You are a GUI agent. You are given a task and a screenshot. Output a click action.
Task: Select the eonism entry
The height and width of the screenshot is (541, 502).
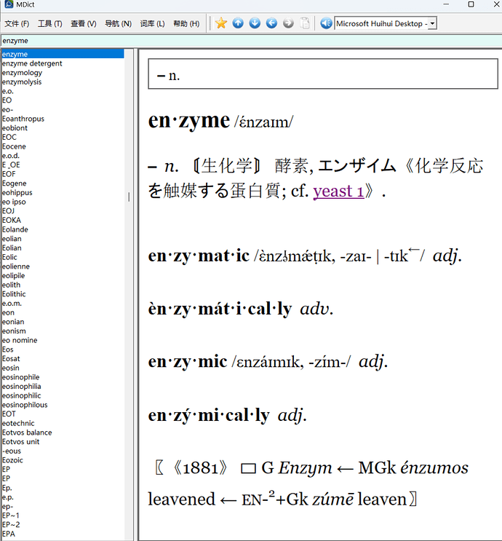[14, 331]
